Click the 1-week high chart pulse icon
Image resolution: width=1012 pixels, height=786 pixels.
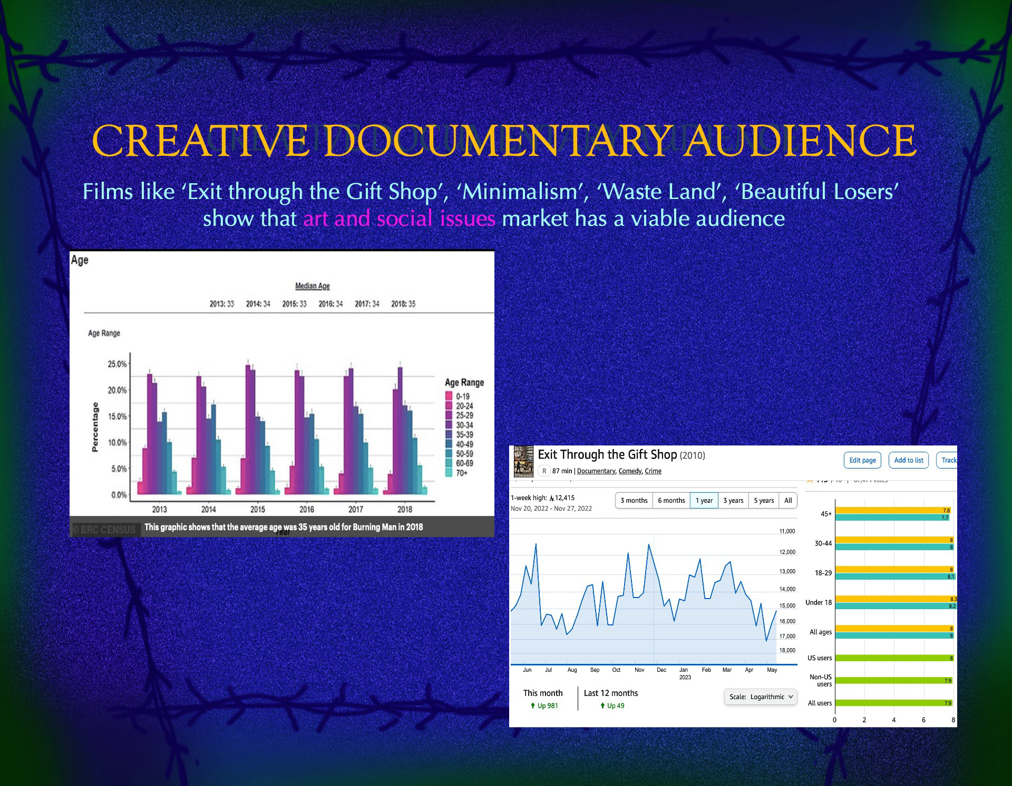point(551,498)
